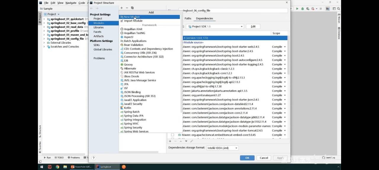Select JPA framework entry
The height and width of the screenshot is (170, 379).
point(149,84)
